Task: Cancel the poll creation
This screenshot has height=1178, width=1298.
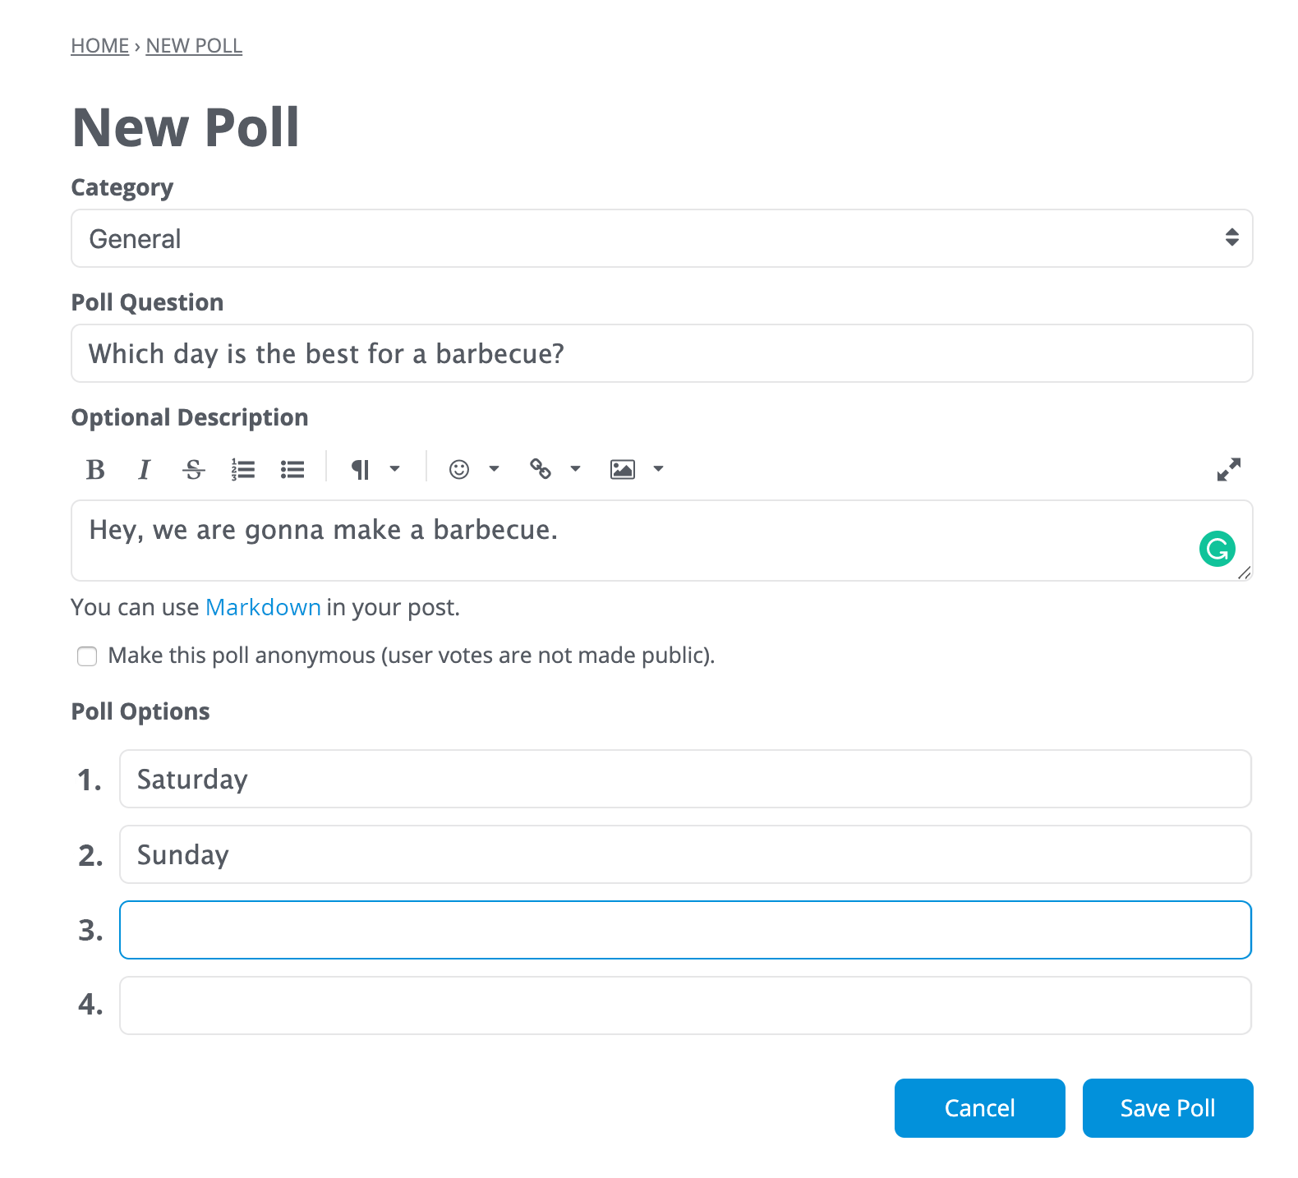Action: coord(979,1107)
